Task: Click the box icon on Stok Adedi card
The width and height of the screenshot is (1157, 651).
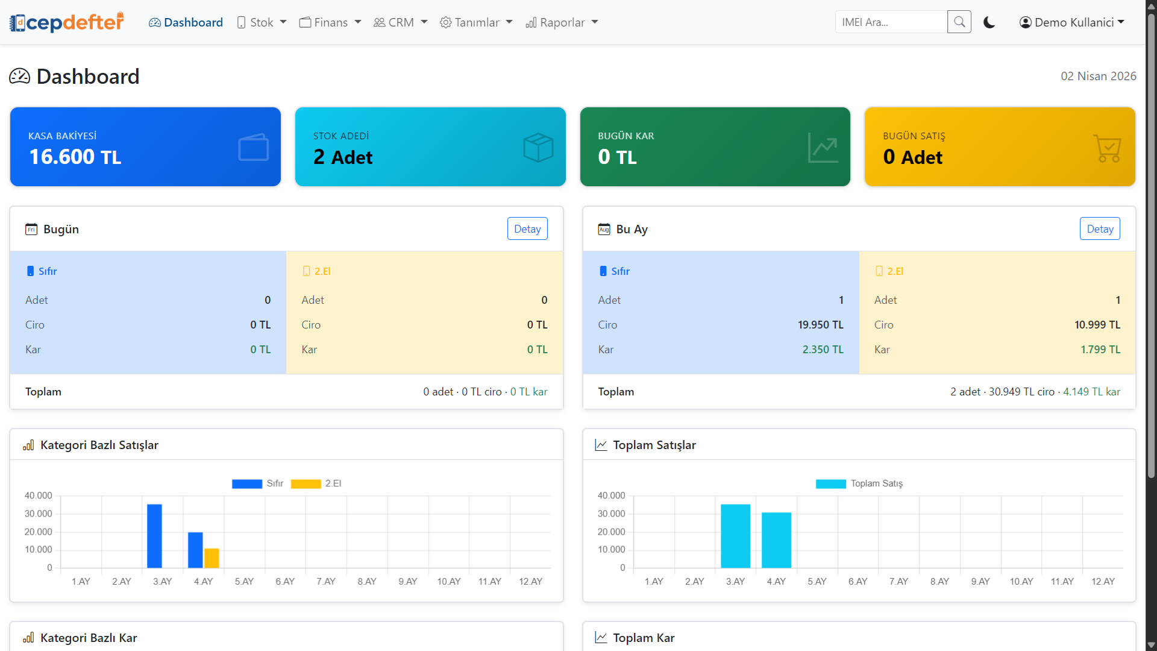Action: [538, 147]
